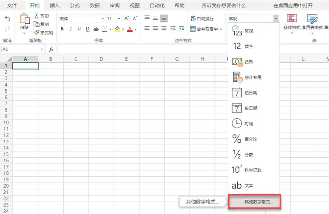Switch to the 公式 tab
Image resolution: width=329 pixels, height=214 pixels.
pyautogui.click(x=75, y=5)
